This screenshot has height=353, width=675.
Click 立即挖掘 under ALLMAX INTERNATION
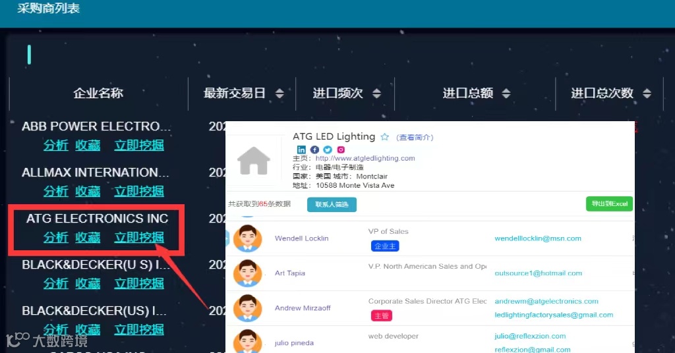(x=139, y=192)
